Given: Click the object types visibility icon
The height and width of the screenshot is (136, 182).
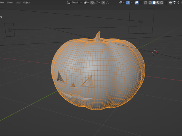Looking at the screenshot, I should 121,3.
